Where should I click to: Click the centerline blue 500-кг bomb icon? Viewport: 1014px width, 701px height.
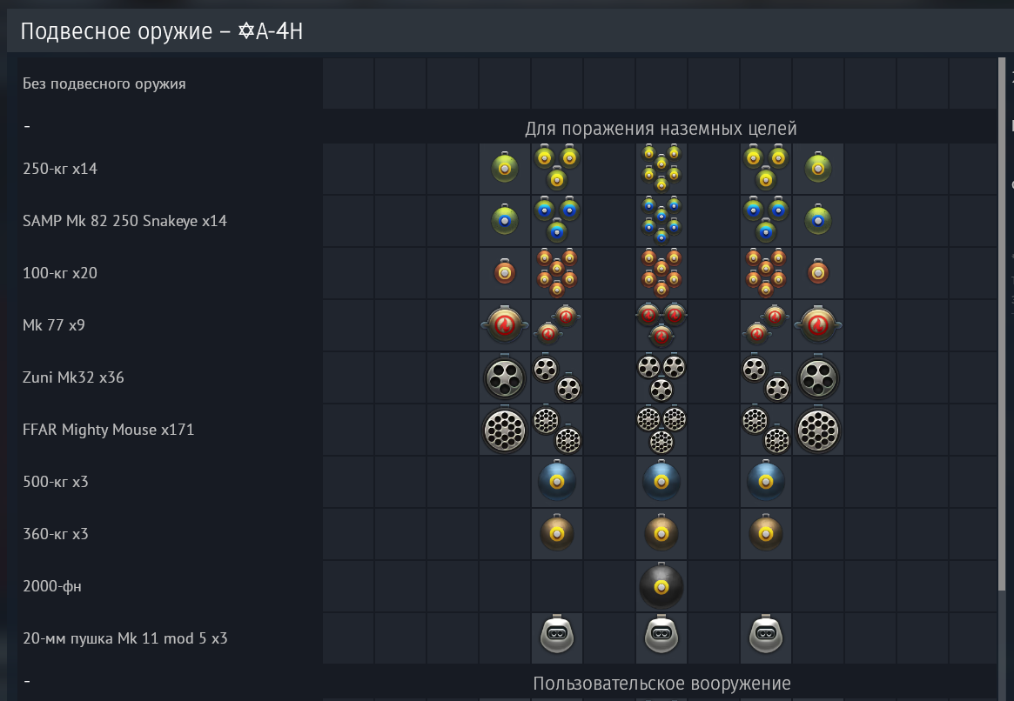click(661, 480)
